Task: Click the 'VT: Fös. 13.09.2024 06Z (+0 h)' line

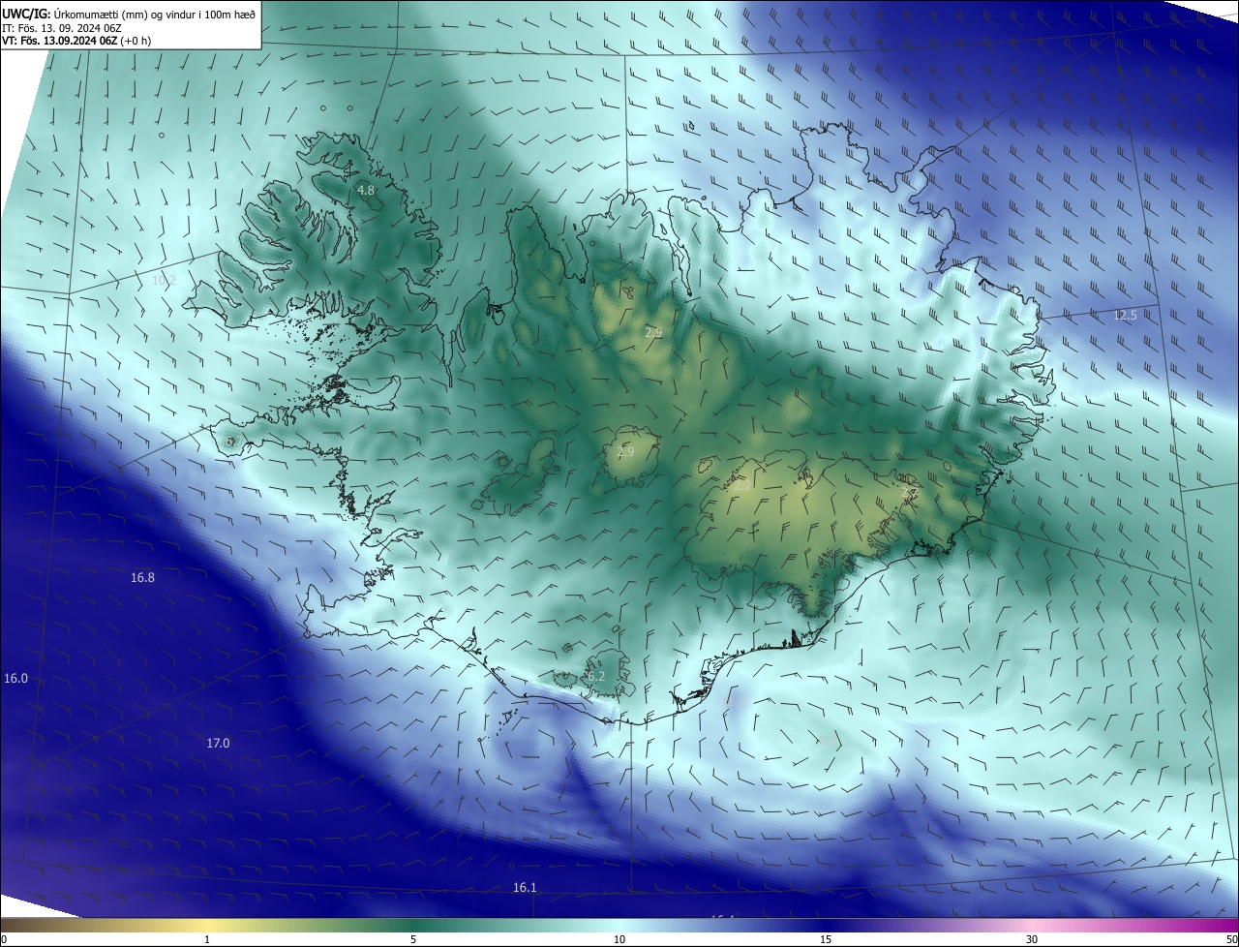Action: click(x=76, y=41)
